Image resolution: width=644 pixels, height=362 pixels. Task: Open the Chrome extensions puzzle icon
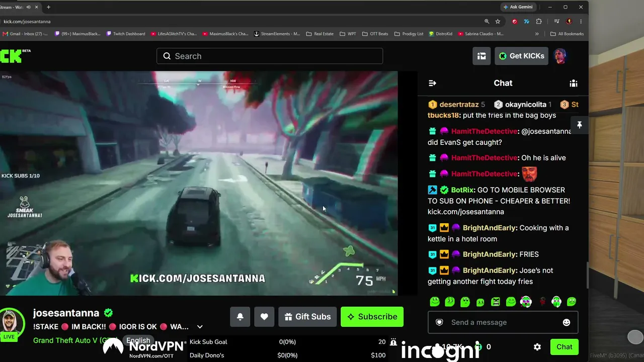pos(539,22)
